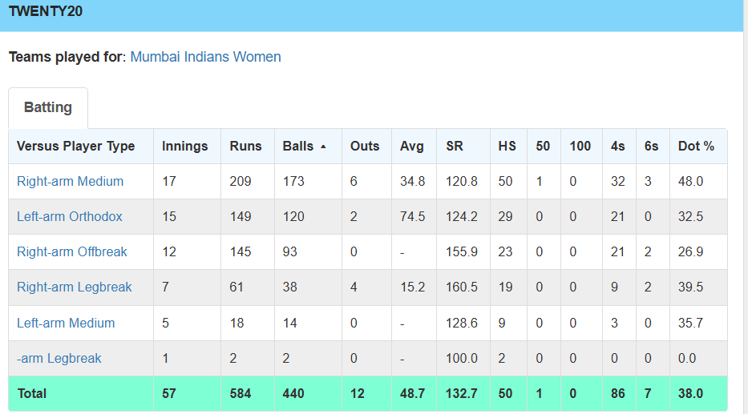This screenshot has height=414, width=748.
Task: Select runs value 209 for Right-arm Medium
Action: [x=241, y=182]
